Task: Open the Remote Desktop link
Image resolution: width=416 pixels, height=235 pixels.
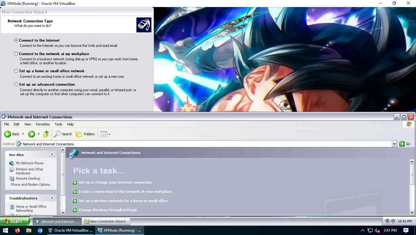Action: point(28,178)
